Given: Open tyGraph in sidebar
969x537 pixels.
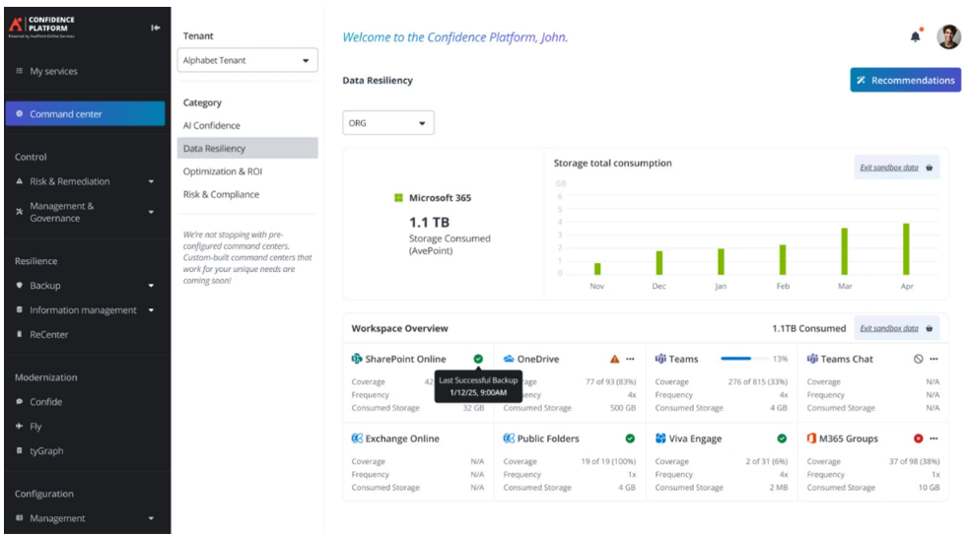Looking at the screenshot, I should tap(46, 450).
